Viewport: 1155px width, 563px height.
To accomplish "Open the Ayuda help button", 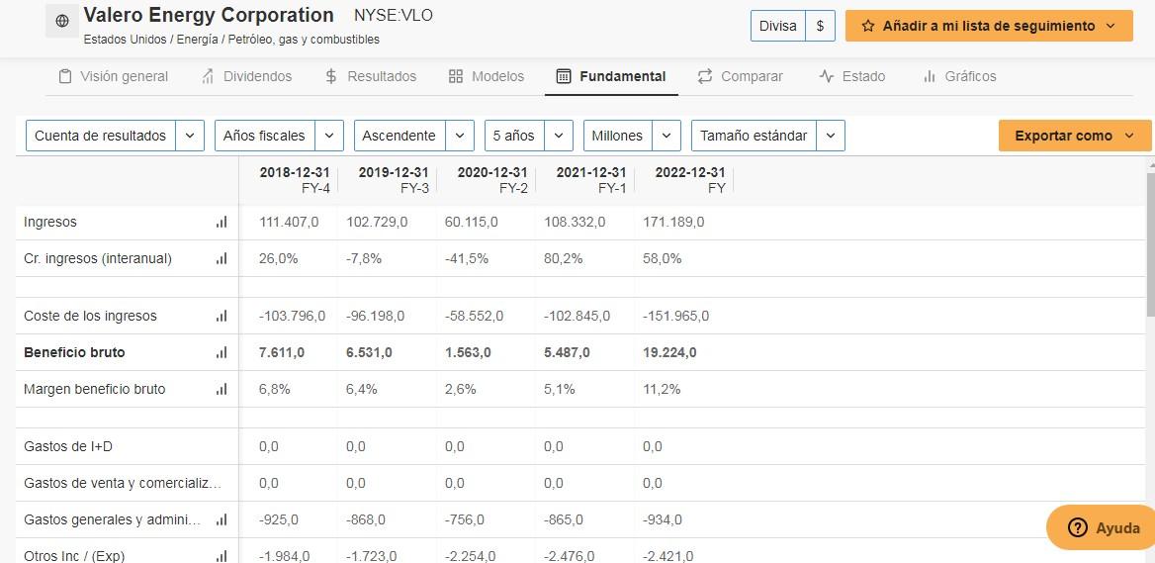I will tap(1102, 527).
